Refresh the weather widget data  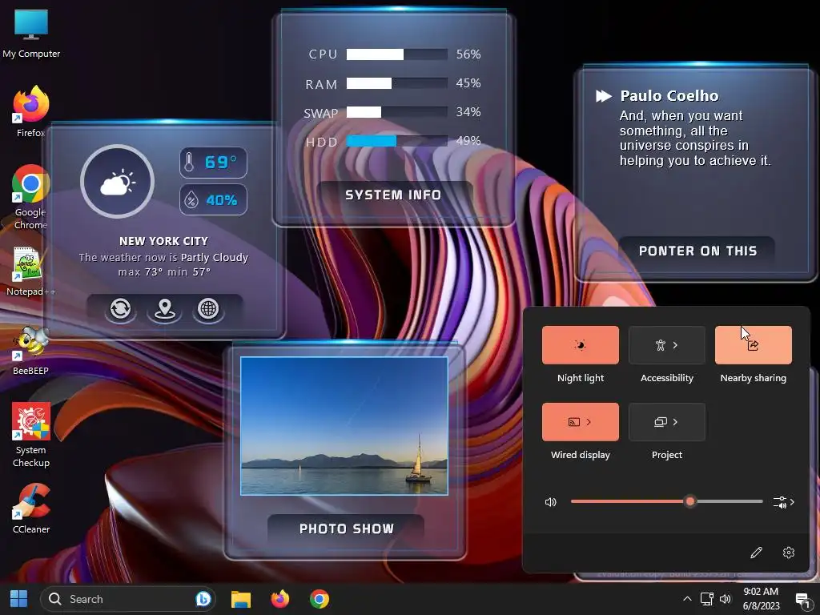click(120, 308)
